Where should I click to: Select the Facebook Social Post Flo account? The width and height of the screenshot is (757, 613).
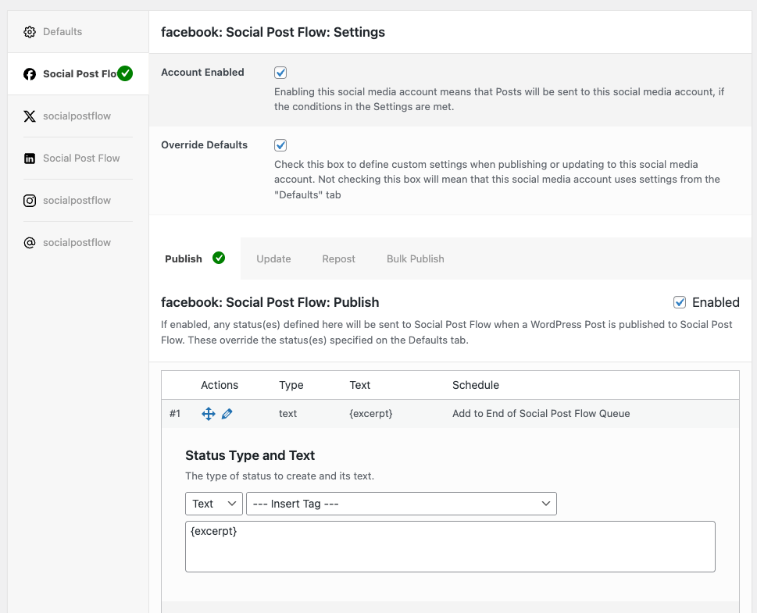(78, 74)
